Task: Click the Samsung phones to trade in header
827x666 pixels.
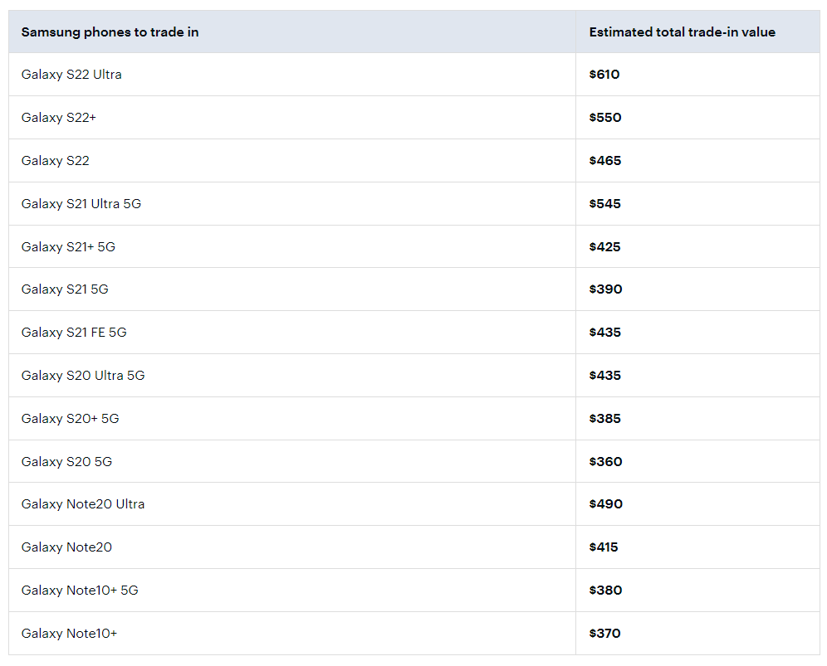Action: (110, 32)
